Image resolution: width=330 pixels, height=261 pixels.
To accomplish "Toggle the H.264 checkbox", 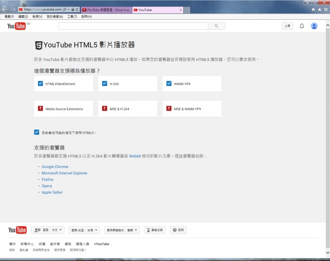I will (104, 83).
